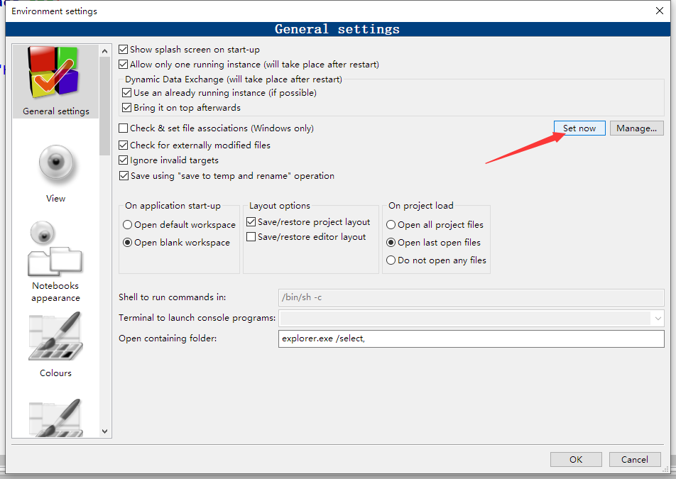
Task: Enable 'Check & set file associations'
Action: [x=124, y=128]
